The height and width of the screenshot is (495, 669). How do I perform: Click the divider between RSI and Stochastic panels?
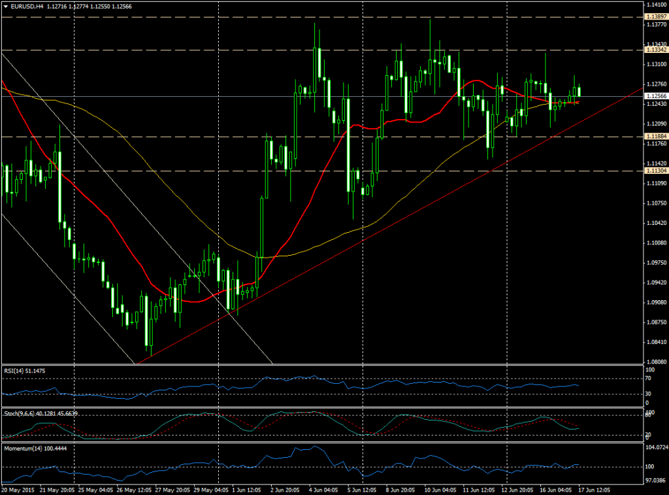tap(327, 407)
